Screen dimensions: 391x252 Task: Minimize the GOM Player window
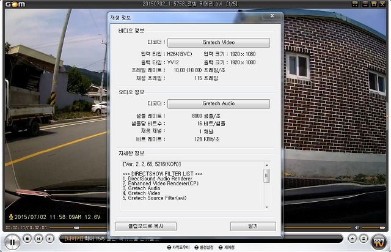click(365, 4)
